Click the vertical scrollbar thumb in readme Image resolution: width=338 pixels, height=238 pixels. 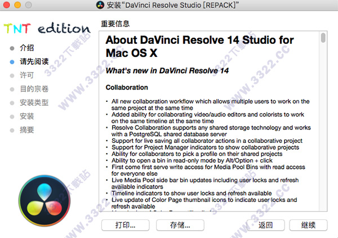[323, 38]
